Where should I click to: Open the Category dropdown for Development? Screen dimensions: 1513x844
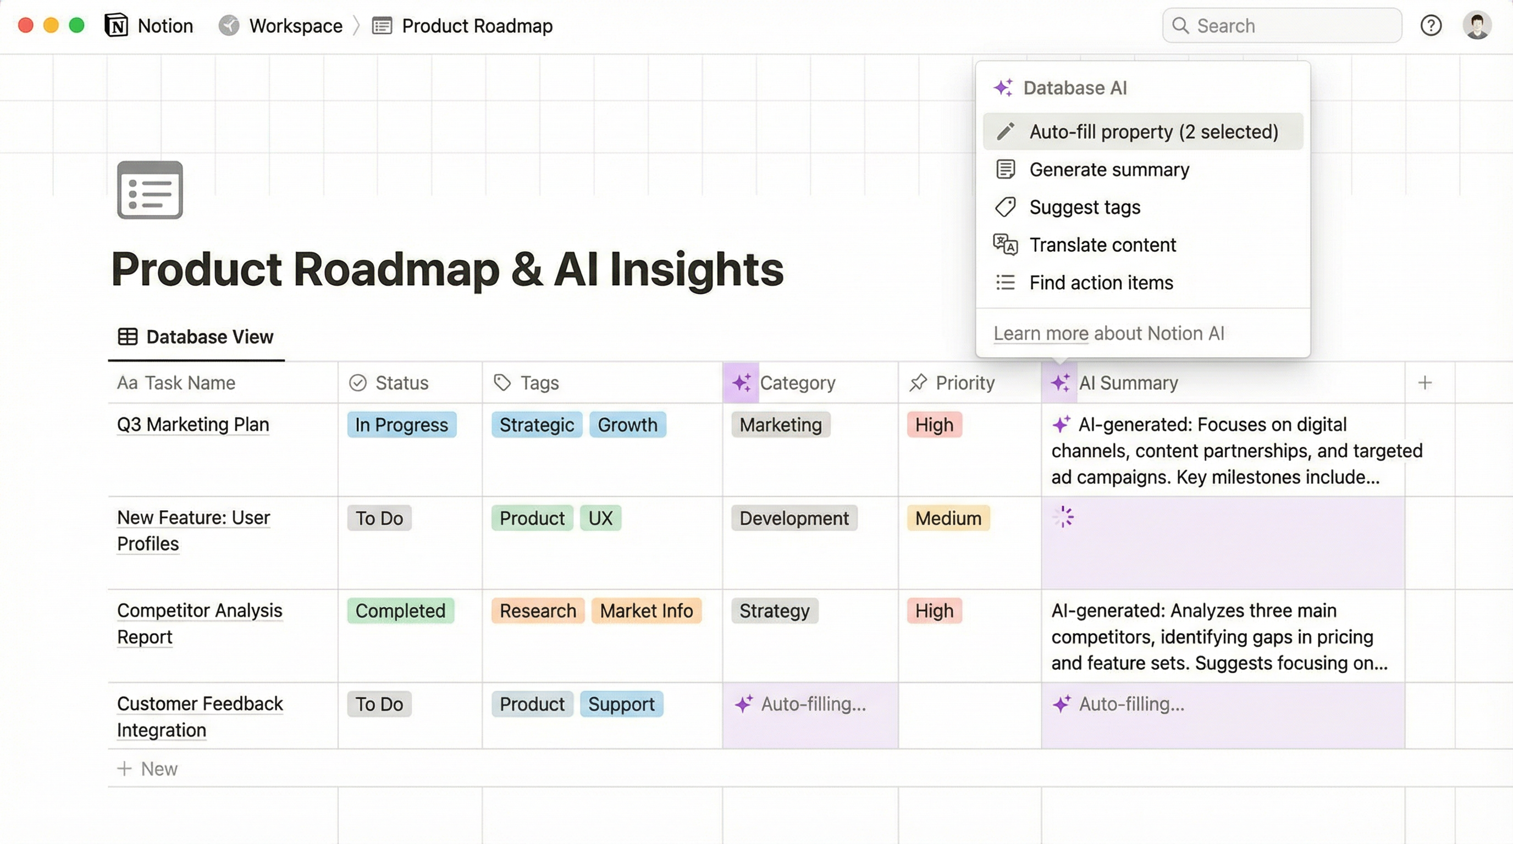click(794, 518)
